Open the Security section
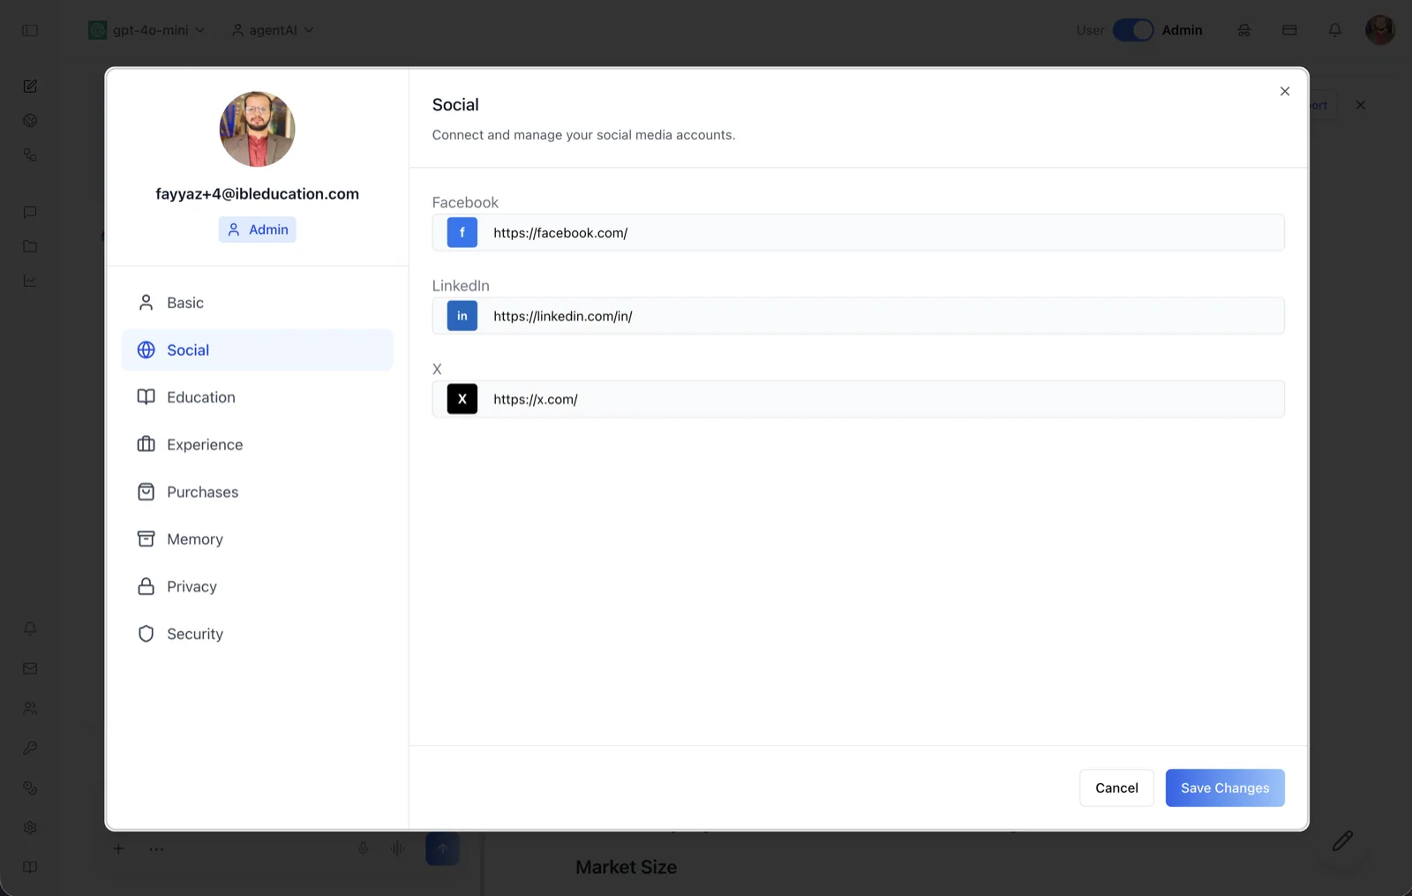This screenshot has width=1412, height=896. pos(257,634)
